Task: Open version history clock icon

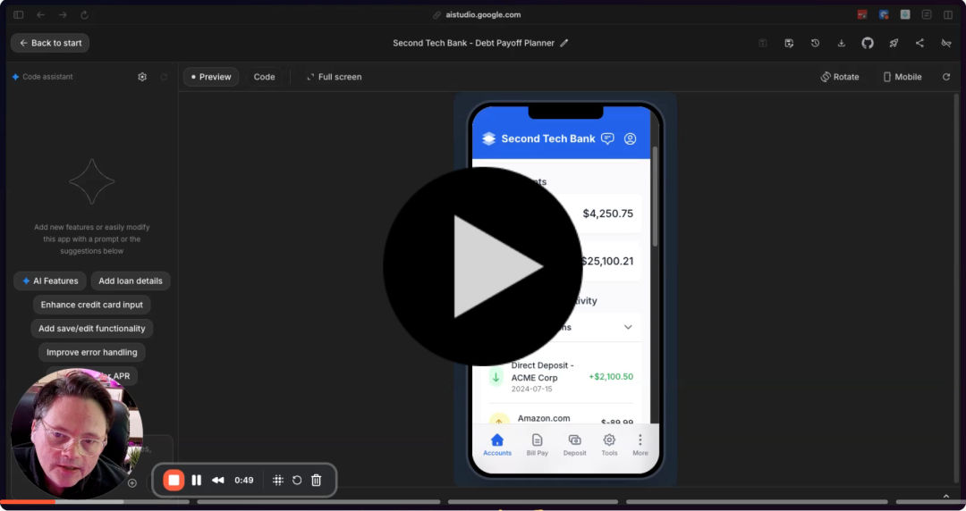Action: [815, 43]
